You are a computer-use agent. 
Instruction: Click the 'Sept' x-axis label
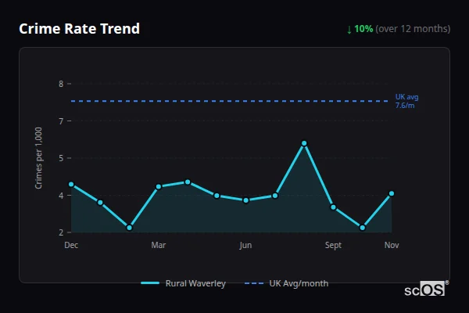[x=333, y=245]
